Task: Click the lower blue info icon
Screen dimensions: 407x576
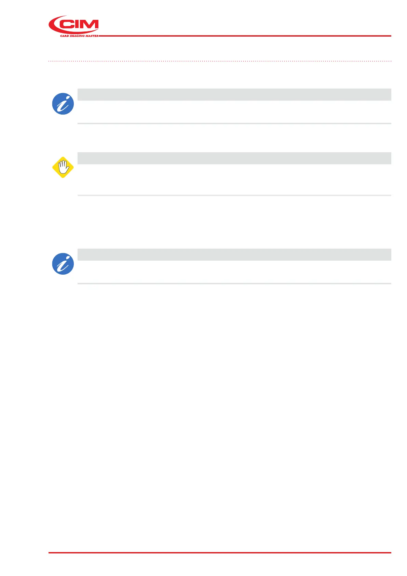Action: coord(63,264)
